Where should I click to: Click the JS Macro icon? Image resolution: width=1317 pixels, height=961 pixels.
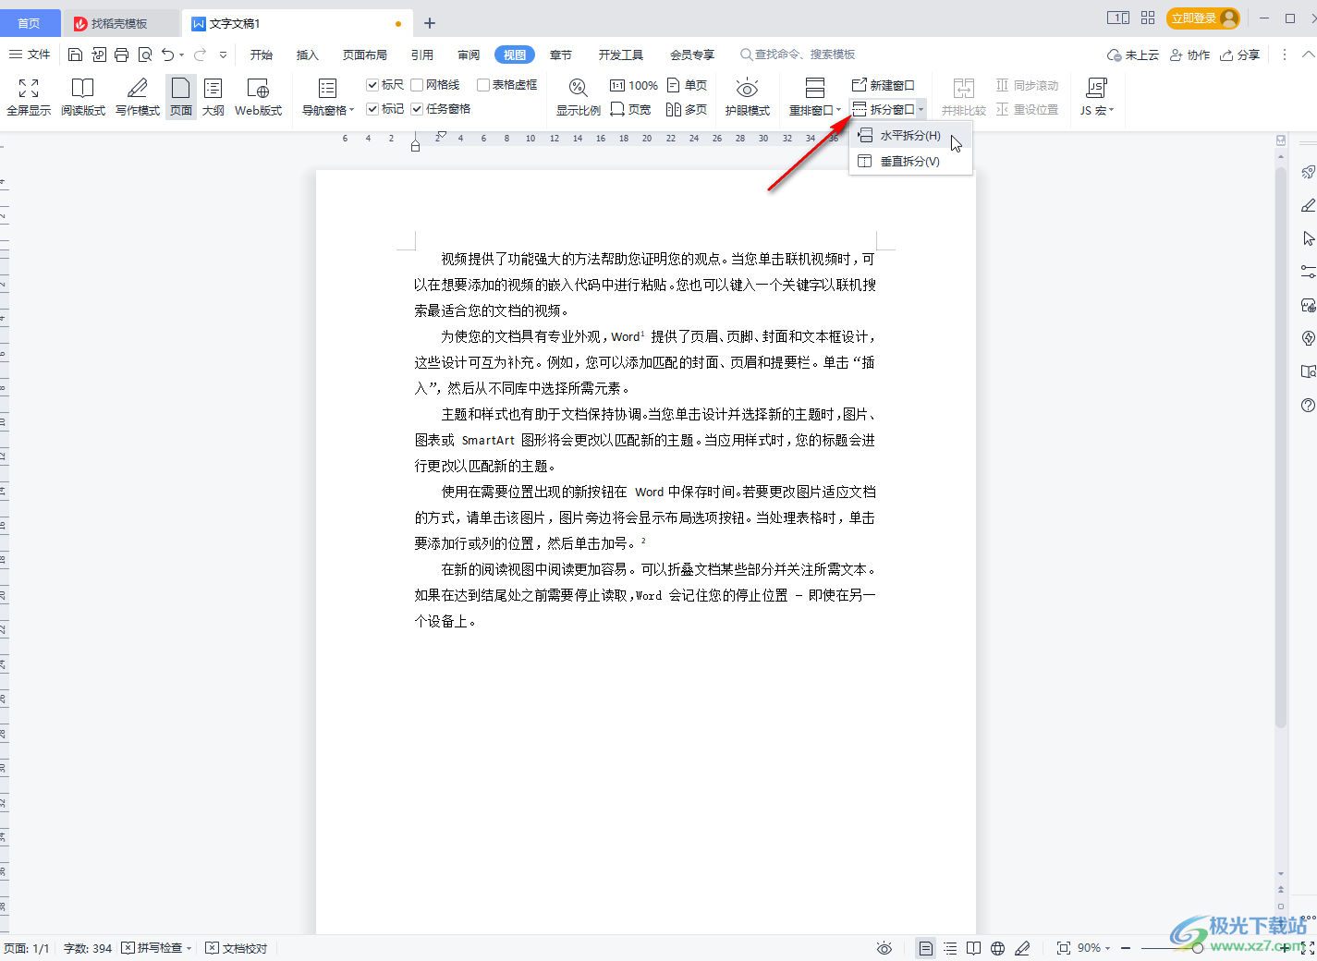point(1096,88)
